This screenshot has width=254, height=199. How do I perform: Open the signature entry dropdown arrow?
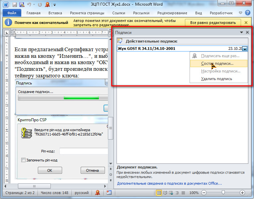(x=245, y=49)
